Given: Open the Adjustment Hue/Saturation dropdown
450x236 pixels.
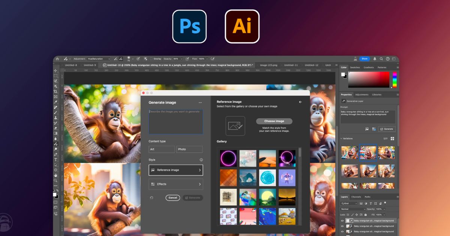Looking at the screenshot, I should tap(99, 59).
